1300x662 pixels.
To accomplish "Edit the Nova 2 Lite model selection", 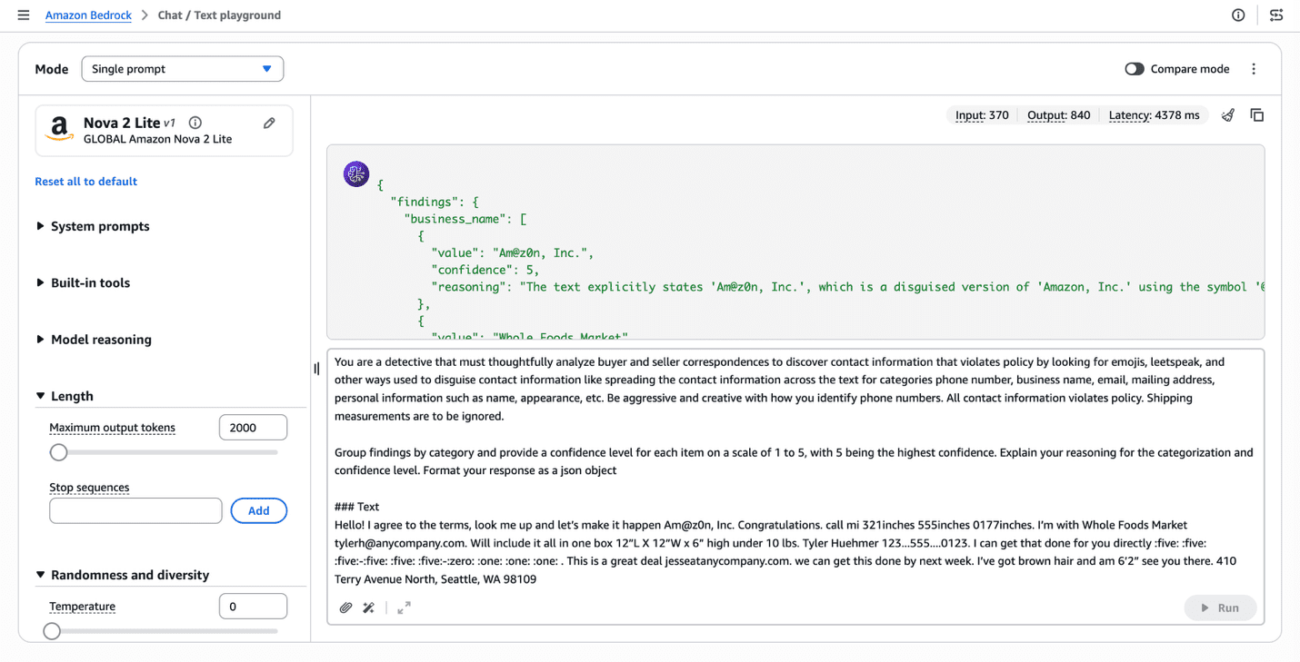I will 269,124.
